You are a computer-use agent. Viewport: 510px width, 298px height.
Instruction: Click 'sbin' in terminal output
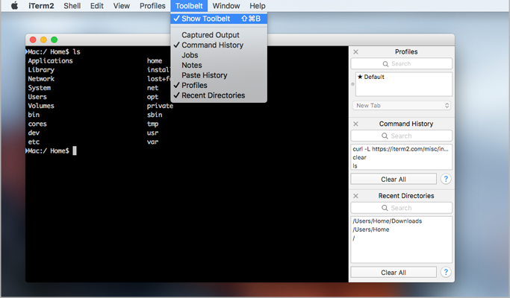[x=155, y=115]
